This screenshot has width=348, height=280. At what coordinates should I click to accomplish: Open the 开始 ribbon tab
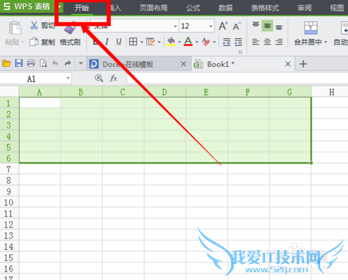tap(81, 8)
